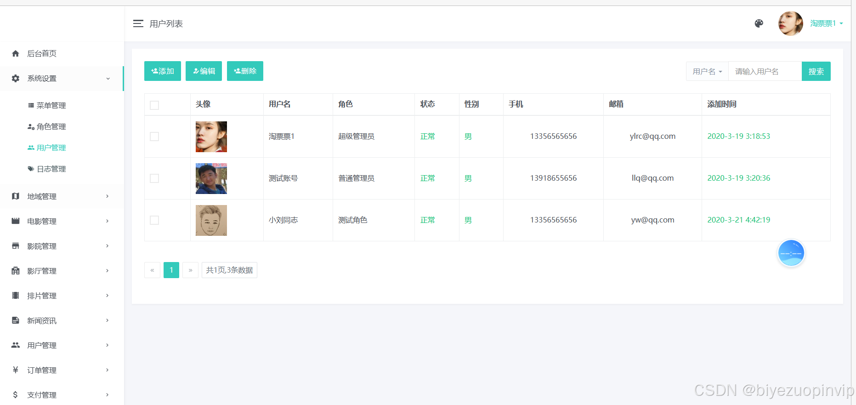Select the green 用户管理 submenu item
856x405 pixels.
tap(47, 148)
